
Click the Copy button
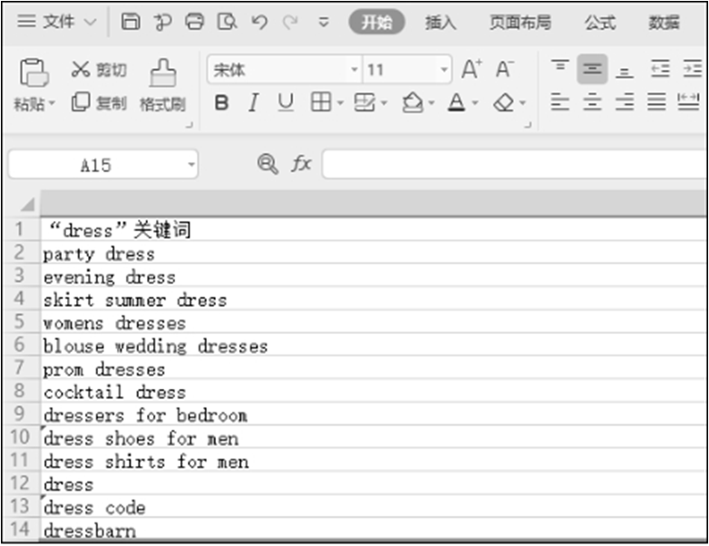[x=99, y=102]
